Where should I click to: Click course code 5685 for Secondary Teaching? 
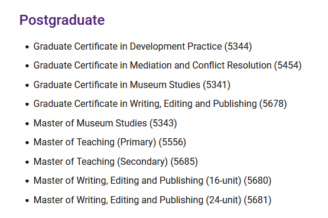[184, 161]
